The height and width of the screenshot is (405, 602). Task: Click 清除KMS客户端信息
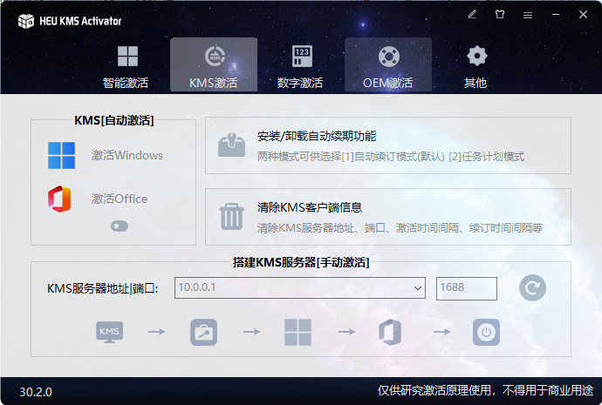pyautogui.click(x=310, y=207)
